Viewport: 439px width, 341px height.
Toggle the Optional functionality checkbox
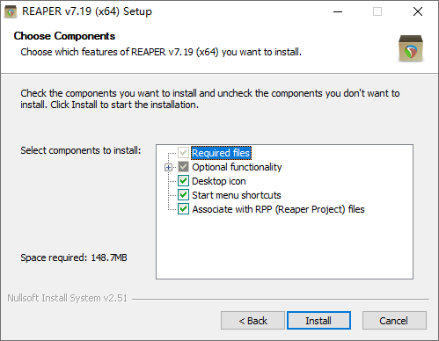pyautogui.click(x=183, y=167)
